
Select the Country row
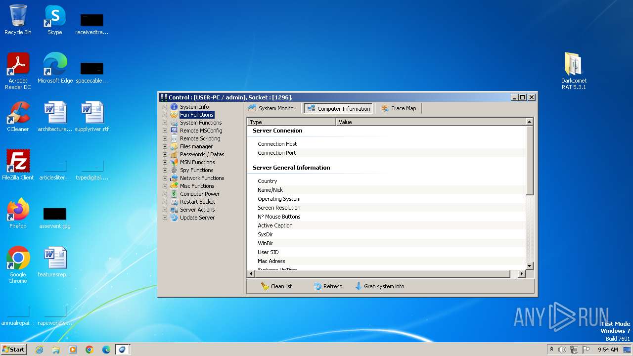[x=386, y=181]
